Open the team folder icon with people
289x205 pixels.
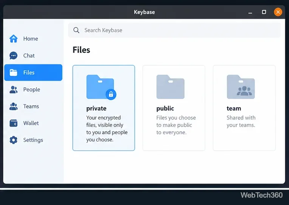tap(241, 87)
